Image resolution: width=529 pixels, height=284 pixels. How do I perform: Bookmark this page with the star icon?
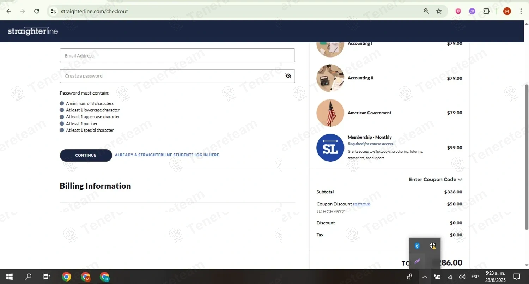(439, 11)
